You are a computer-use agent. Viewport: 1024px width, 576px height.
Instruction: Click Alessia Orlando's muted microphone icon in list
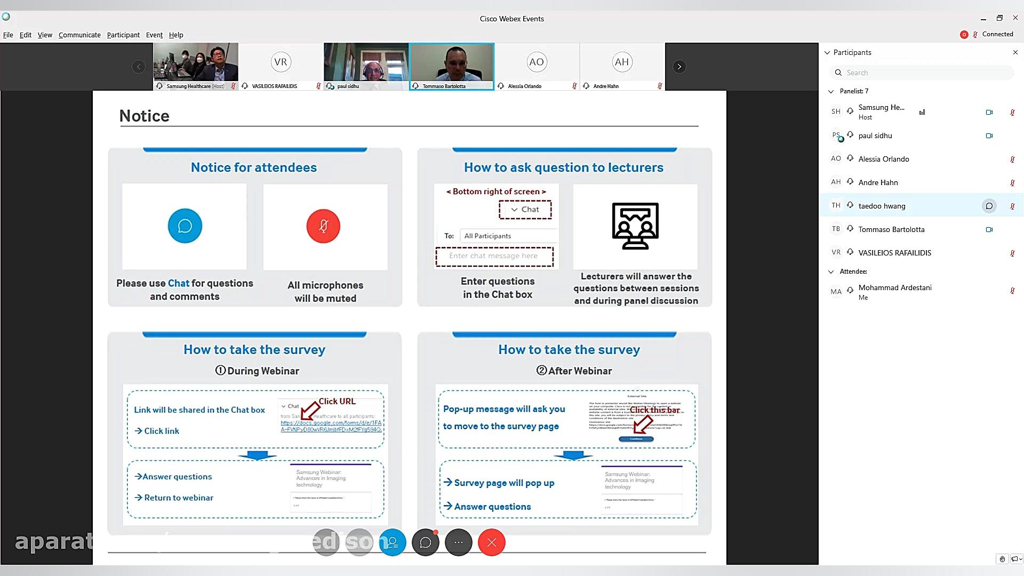1012,159
